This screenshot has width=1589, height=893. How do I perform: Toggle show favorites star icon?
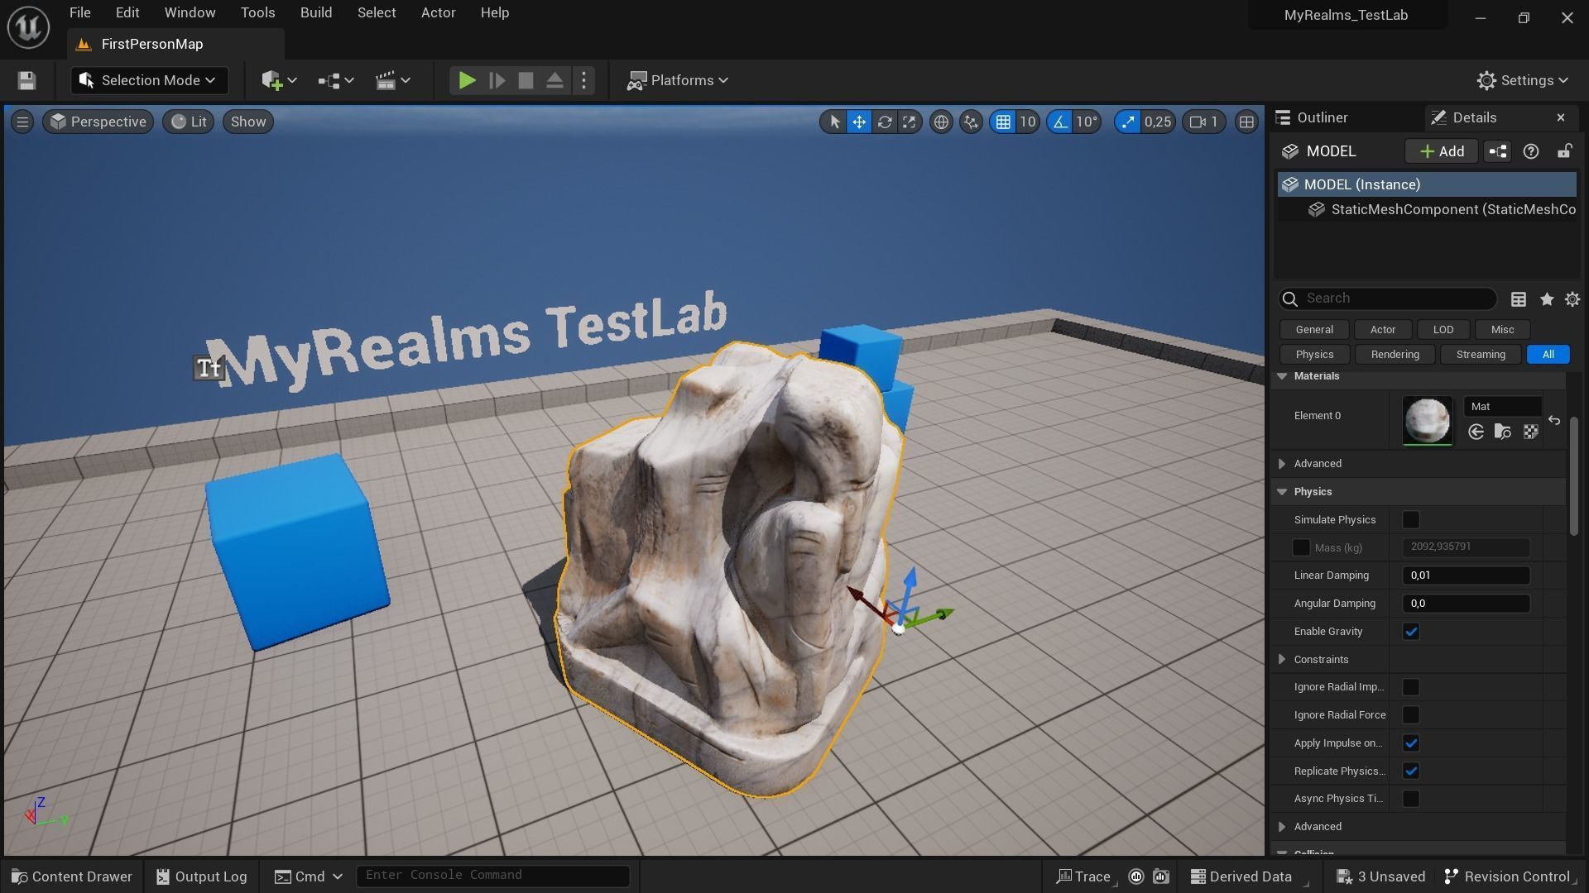(x=1547, y=299)
